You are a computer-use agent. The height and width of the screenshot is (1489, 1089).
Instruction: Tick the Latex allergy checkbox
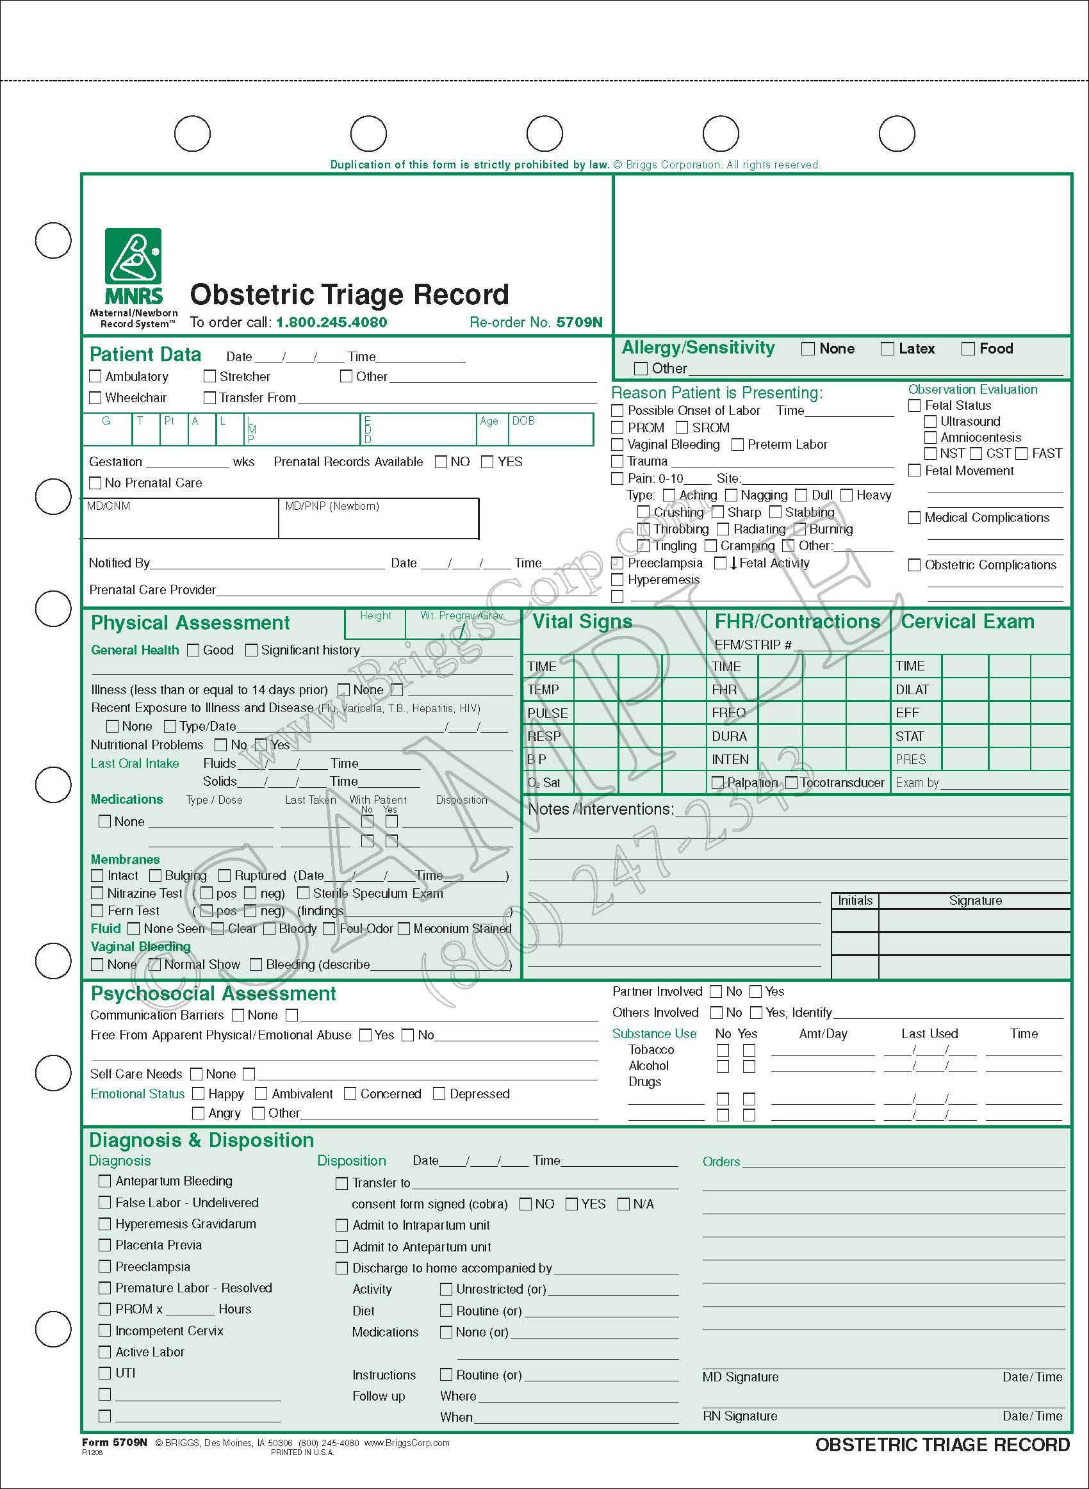tap(887, 348)
